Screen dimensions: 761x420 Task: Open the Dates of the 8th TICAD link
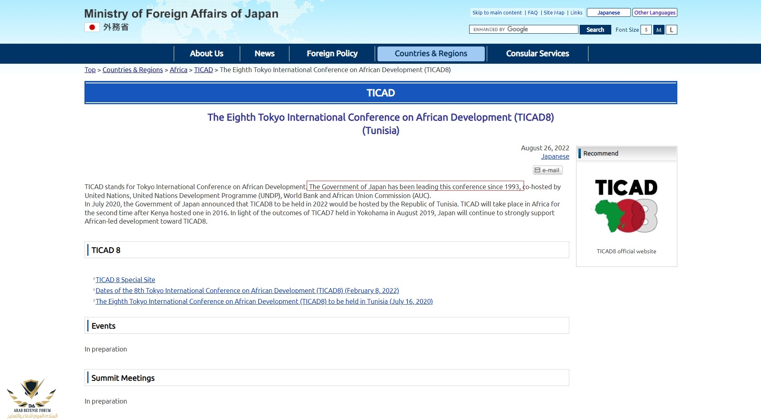[x=247, y=291]
